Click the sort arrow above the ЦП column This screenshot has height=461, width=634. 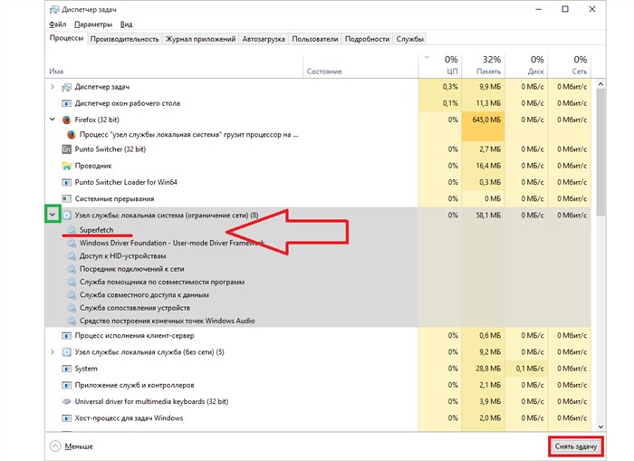point(427,57)
